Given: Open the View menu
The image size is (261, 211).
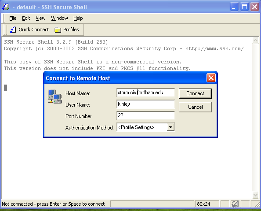Looking at the screenshot, I should pos(40,18).
